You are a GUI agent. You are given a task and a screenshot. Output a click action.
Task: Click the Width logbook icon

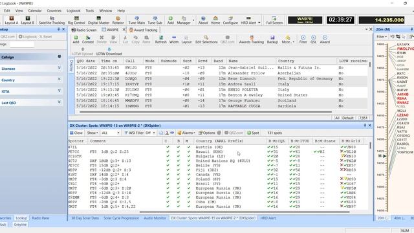174,39
